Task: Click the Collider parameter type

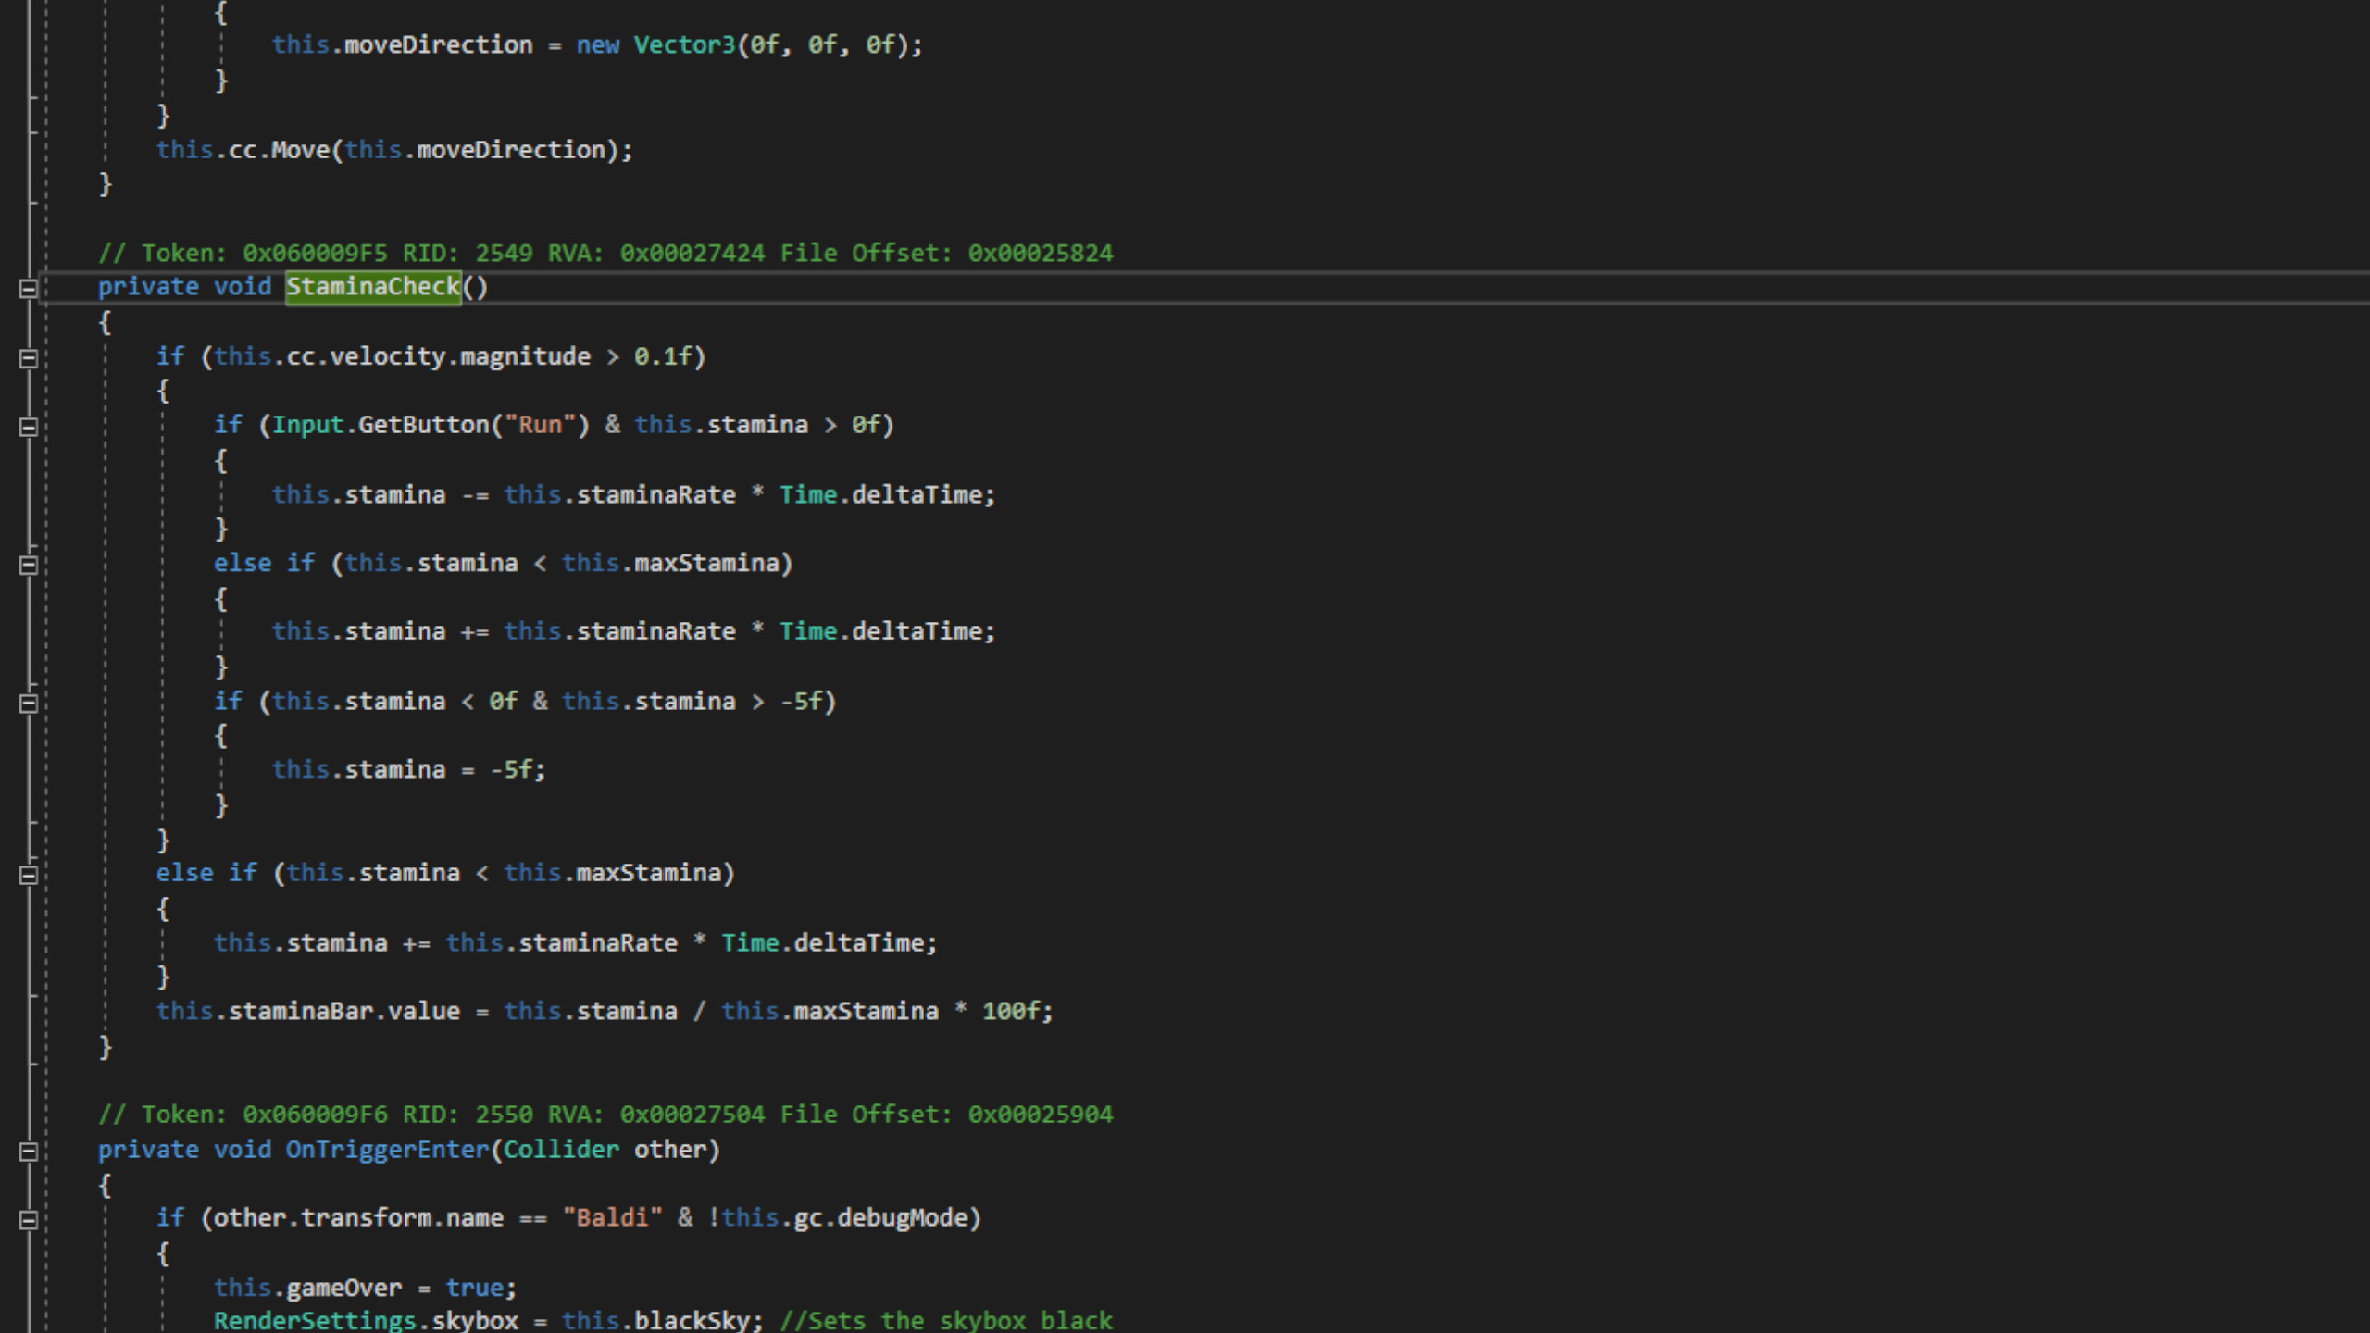Action: pos(560,1150)
